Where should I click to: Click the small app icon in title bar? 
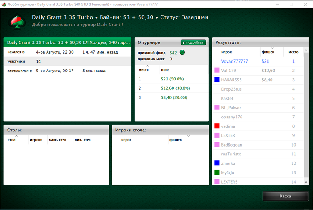[4, 4]
